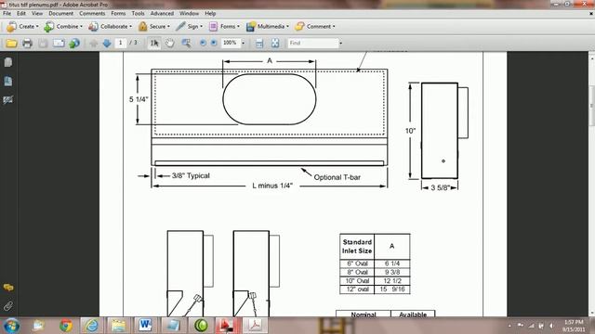Click the 100% zoom value field
595x334 pixels.
click(231, 43)
